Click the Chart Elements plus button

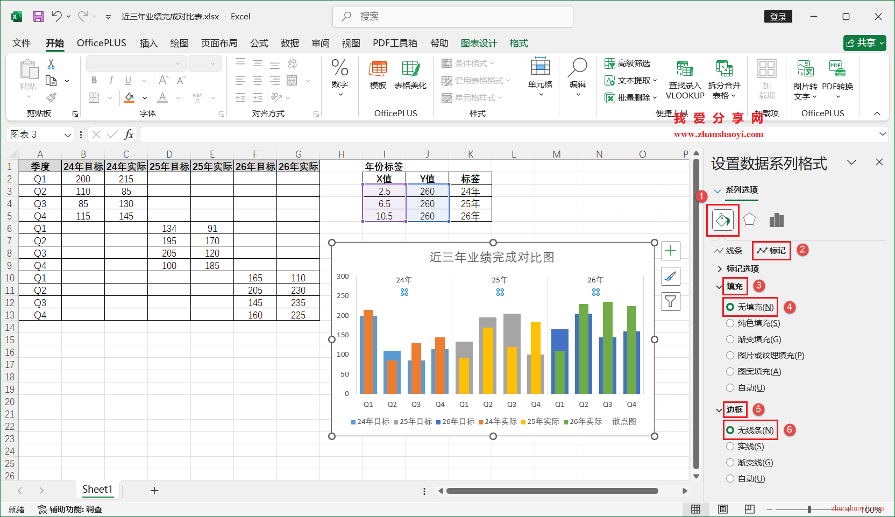(x=671, y=251)
